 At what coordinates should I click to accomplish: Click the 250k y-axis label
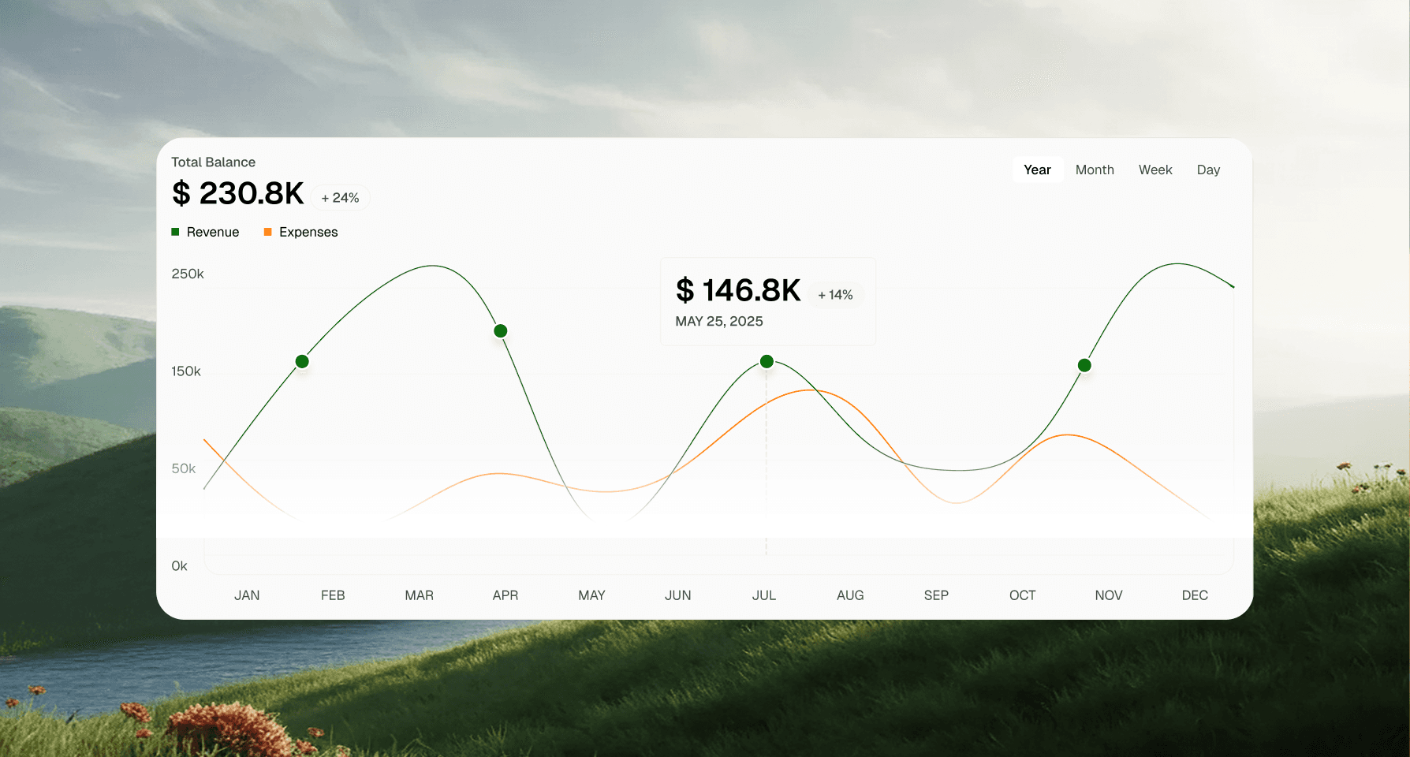point(188,274)
